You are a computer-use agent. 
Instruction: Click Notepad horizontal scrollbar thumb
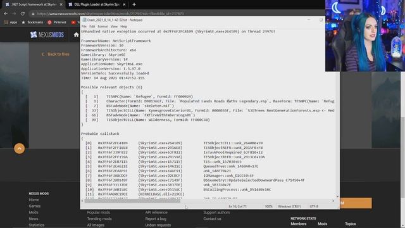pos(132,201)
